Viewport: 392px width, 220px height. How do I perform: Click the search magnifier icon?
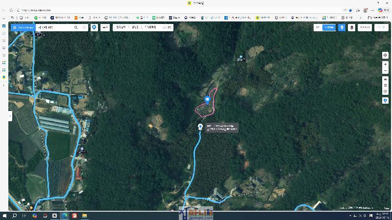point(76,28)
